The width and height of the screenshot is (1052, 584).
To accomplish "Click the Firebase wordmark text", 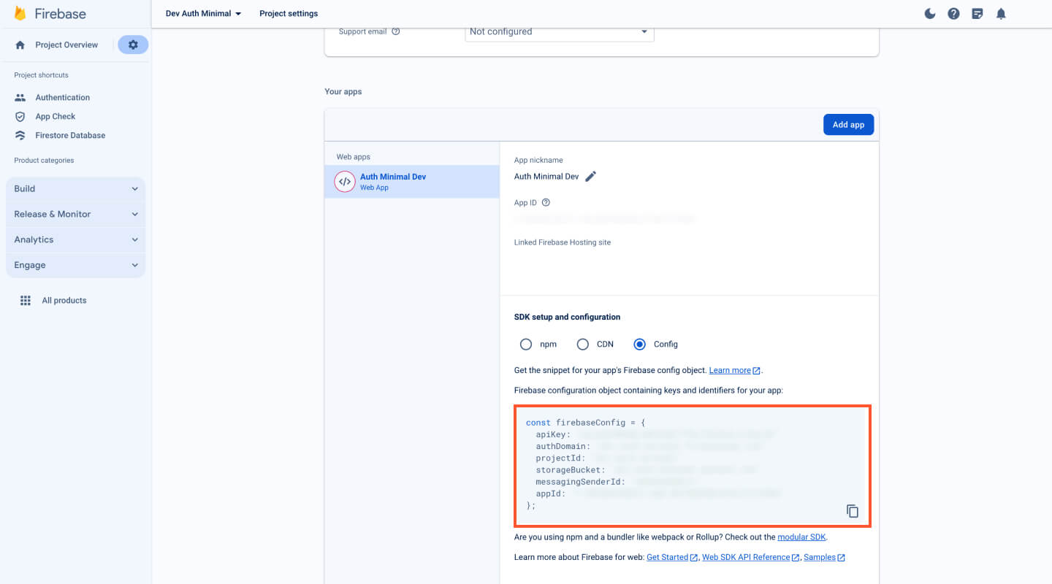I will [60, 14].
